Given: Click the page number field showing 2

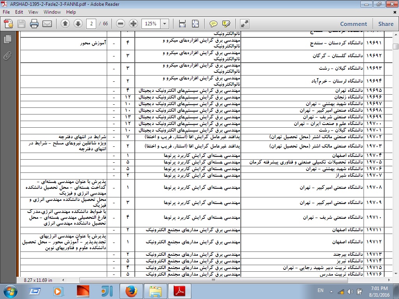Looking at the screenshot, I should [x=91, y=24].
